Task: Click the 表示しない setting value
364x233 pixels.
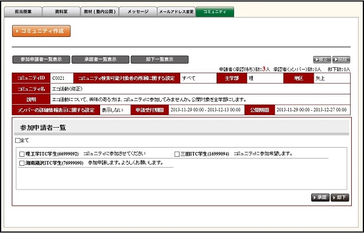Action: tap(112, 110)
